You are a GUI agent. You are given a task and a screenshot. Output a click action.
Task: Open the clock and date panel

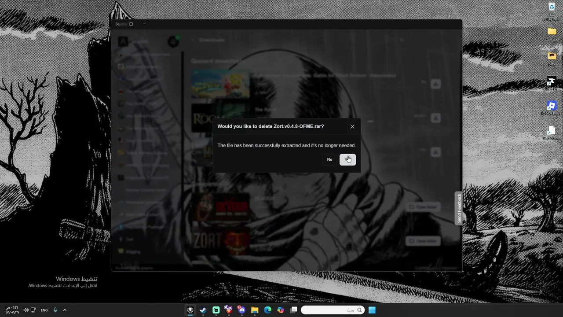coord(12,310)
